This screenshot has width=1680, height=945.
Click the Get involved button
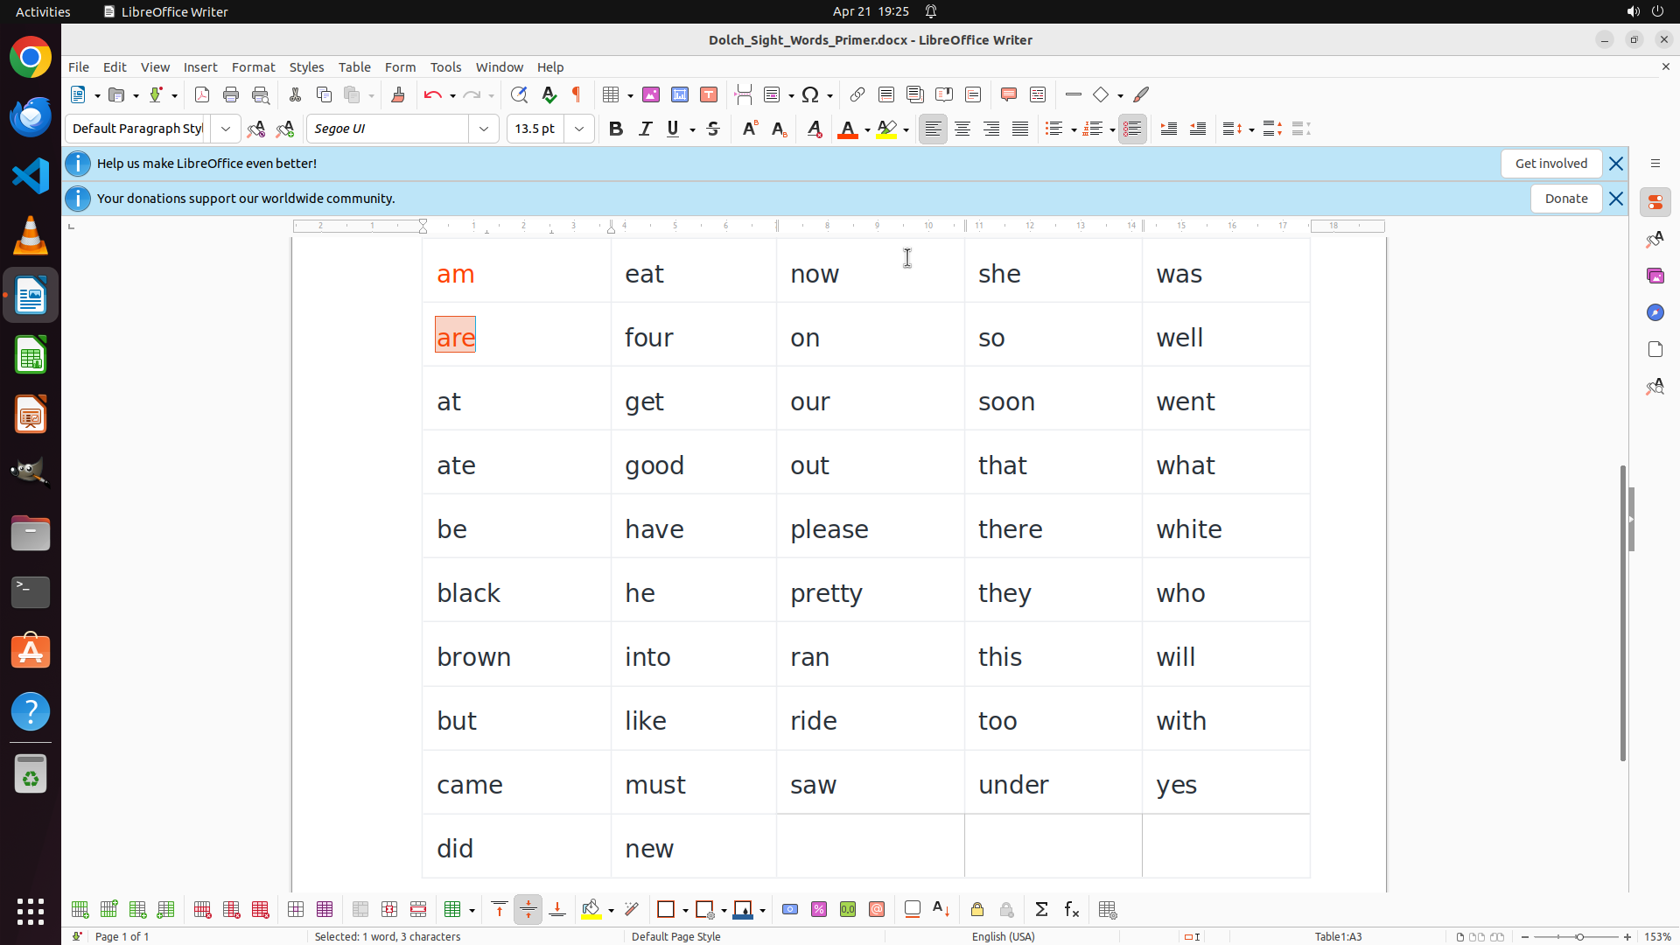1550,164
